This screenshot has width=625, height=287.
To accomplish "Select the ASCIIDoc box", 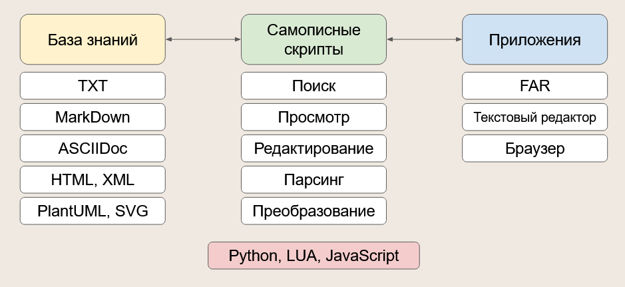I will click(93, 148).
